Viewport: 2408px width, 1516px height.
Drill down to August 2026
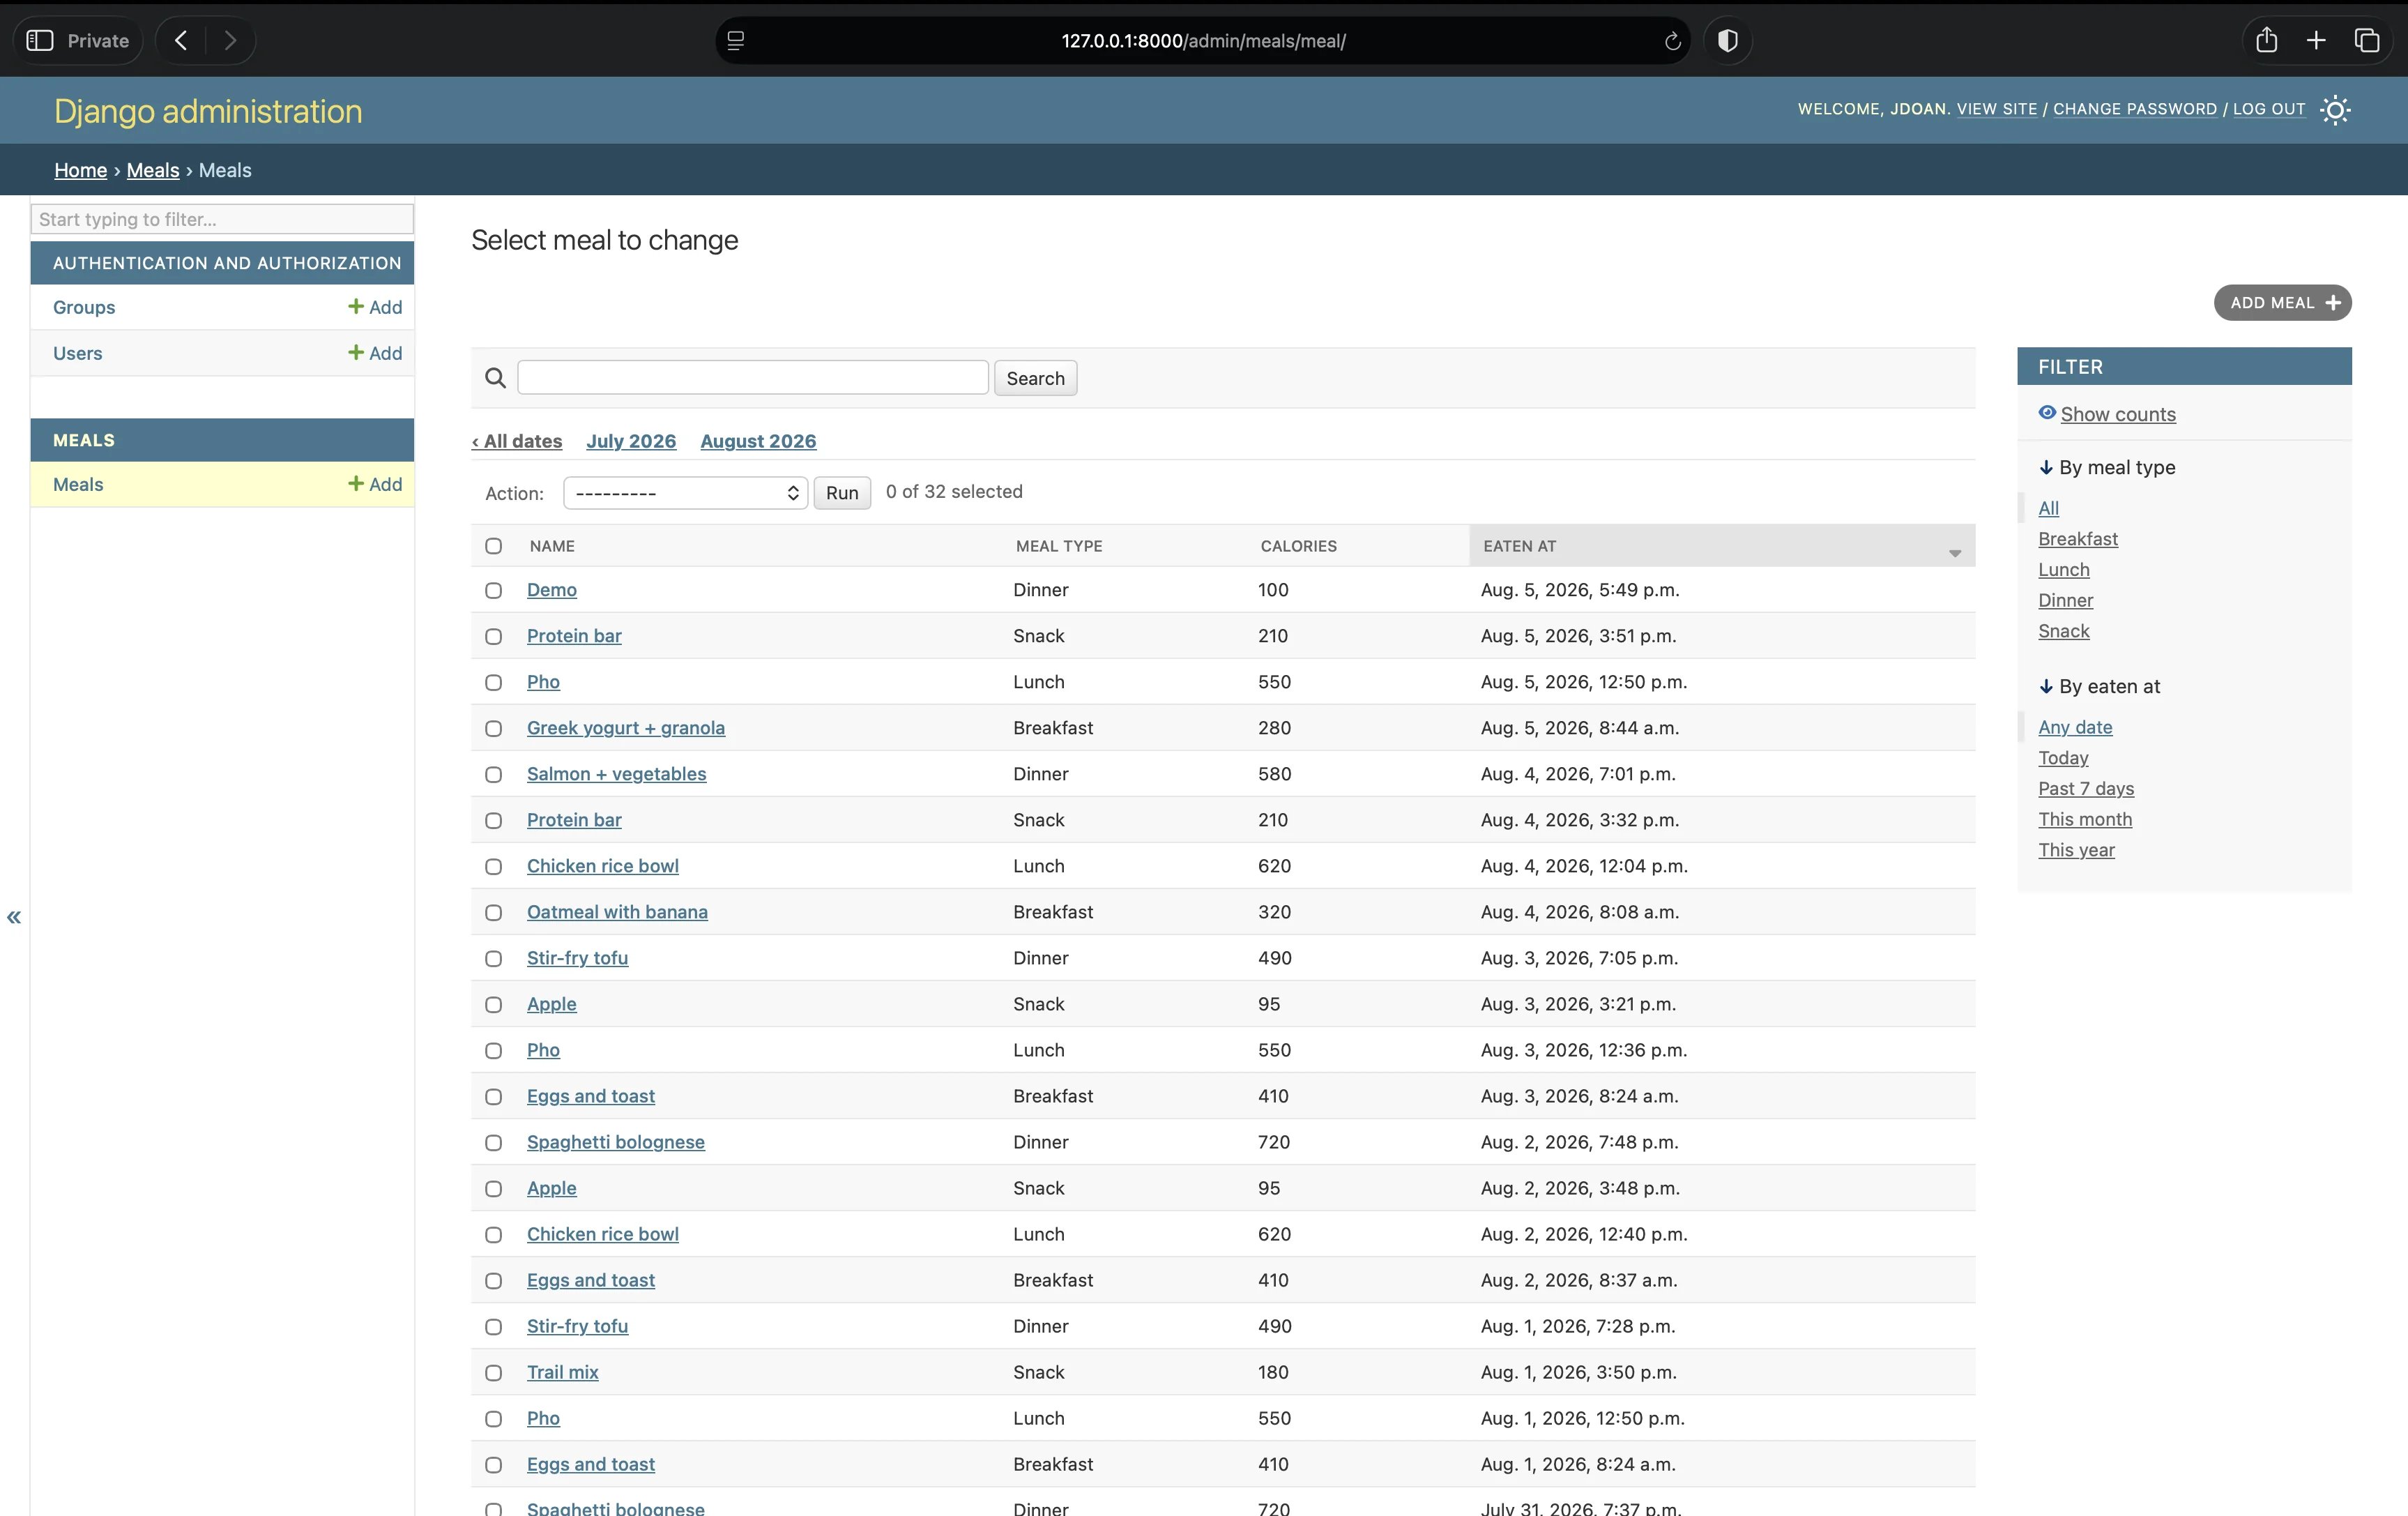pos(758,441)
